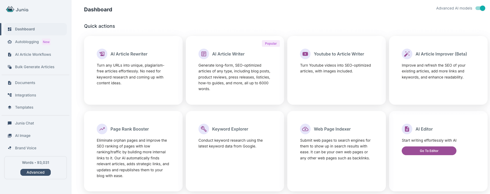The image size is (490, 194).
Task: Click the Keyword Explorer icon
Action: point(204,129)
